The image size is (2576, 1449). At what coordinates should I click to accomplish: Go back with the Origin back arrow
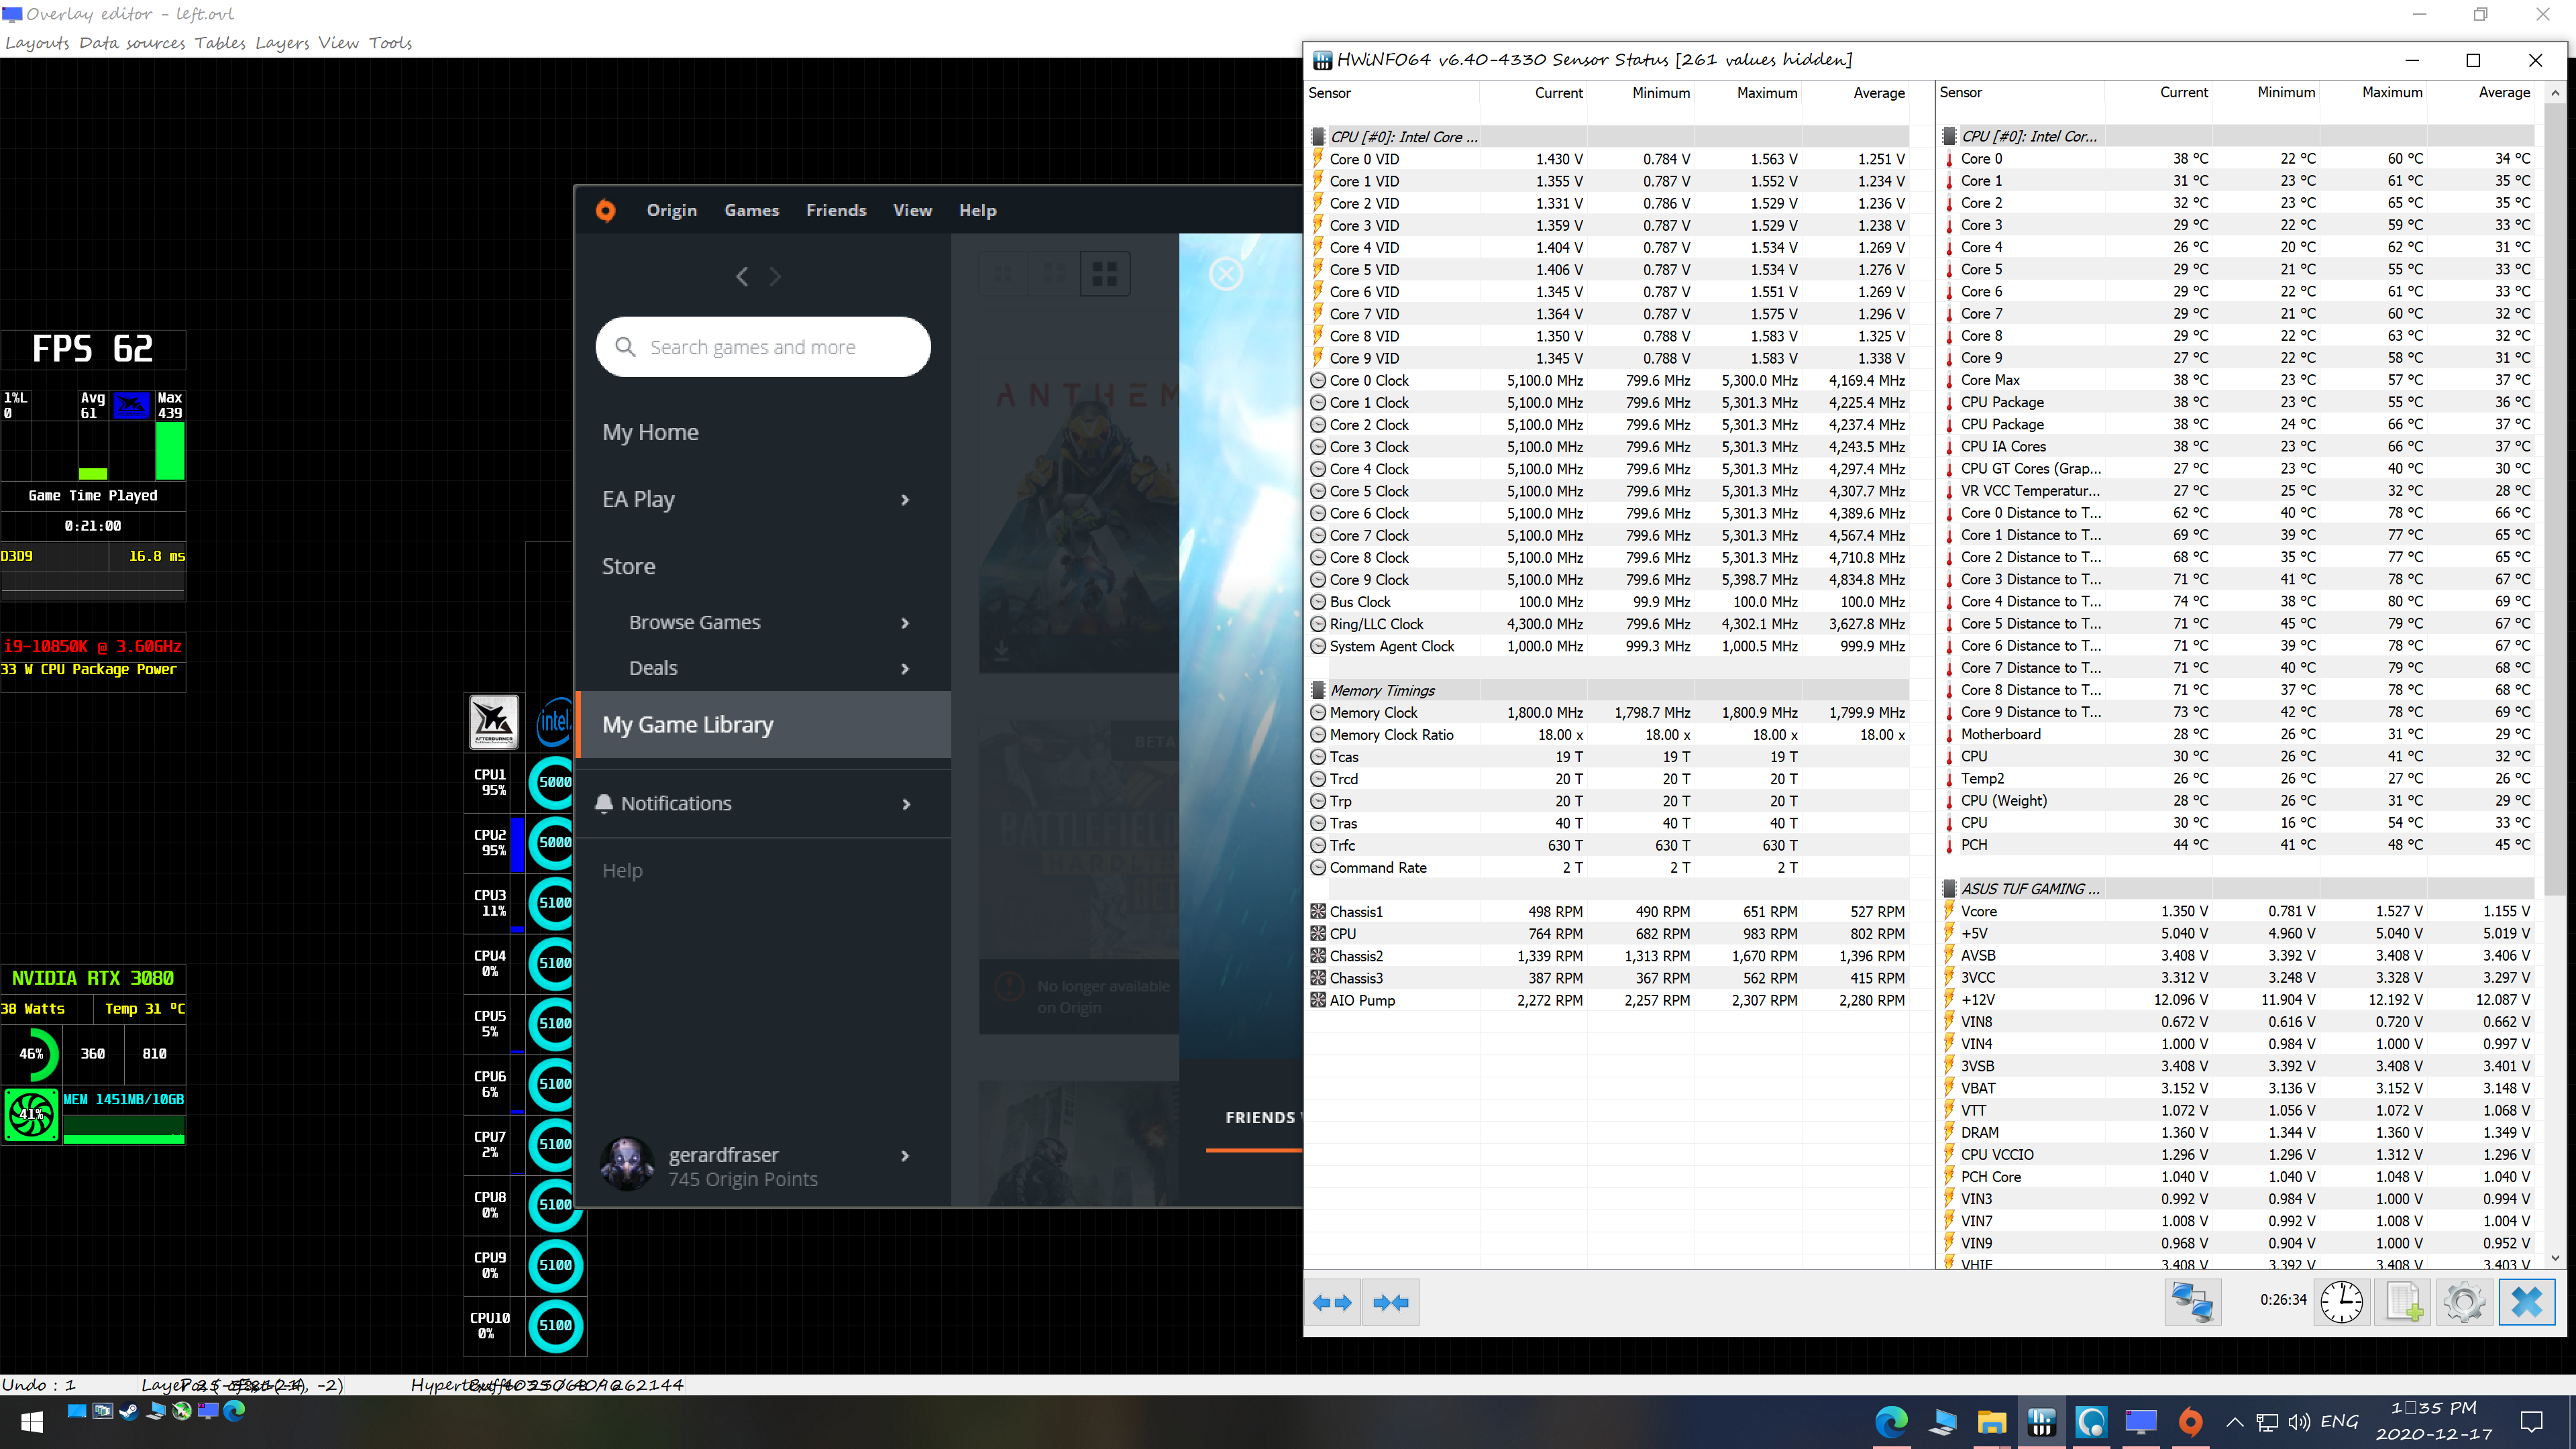742,277
